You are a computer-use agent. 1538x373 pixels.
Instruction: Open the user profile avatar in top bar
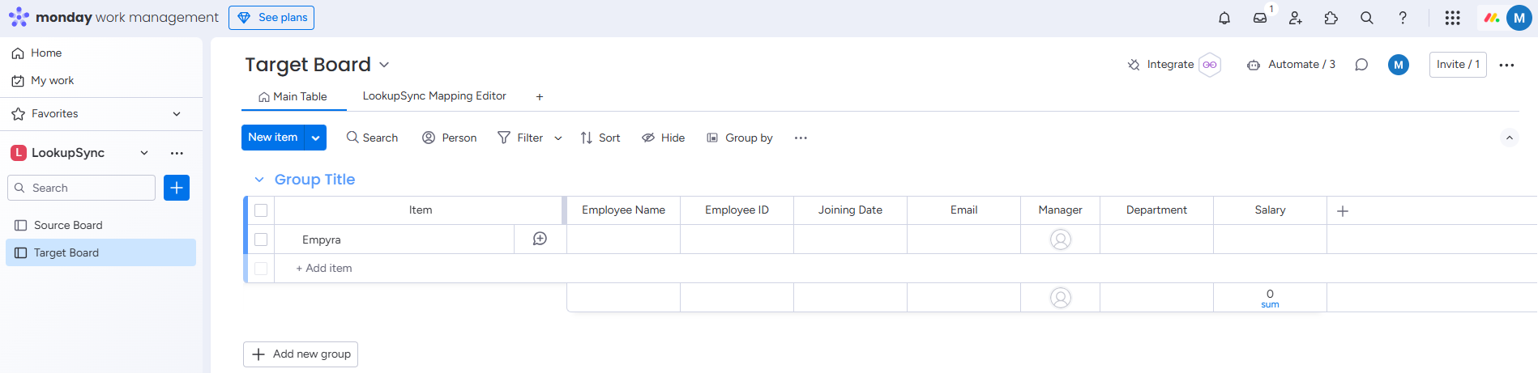(x=1519, y=18)
